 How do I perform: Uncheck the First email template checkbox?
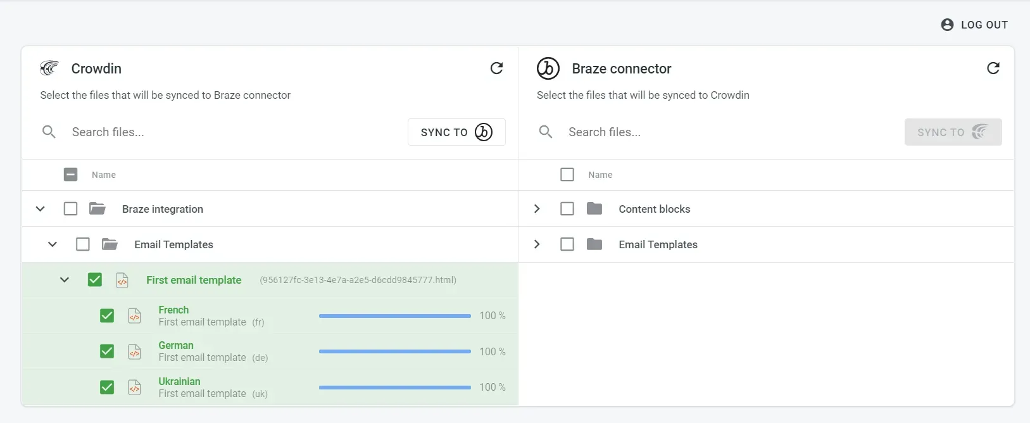click(95, 279)
